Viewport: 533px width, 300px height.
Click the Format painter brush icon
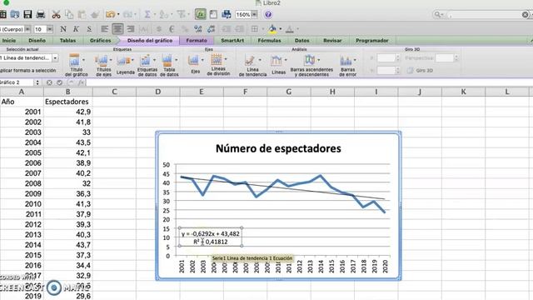pos(95,14)
